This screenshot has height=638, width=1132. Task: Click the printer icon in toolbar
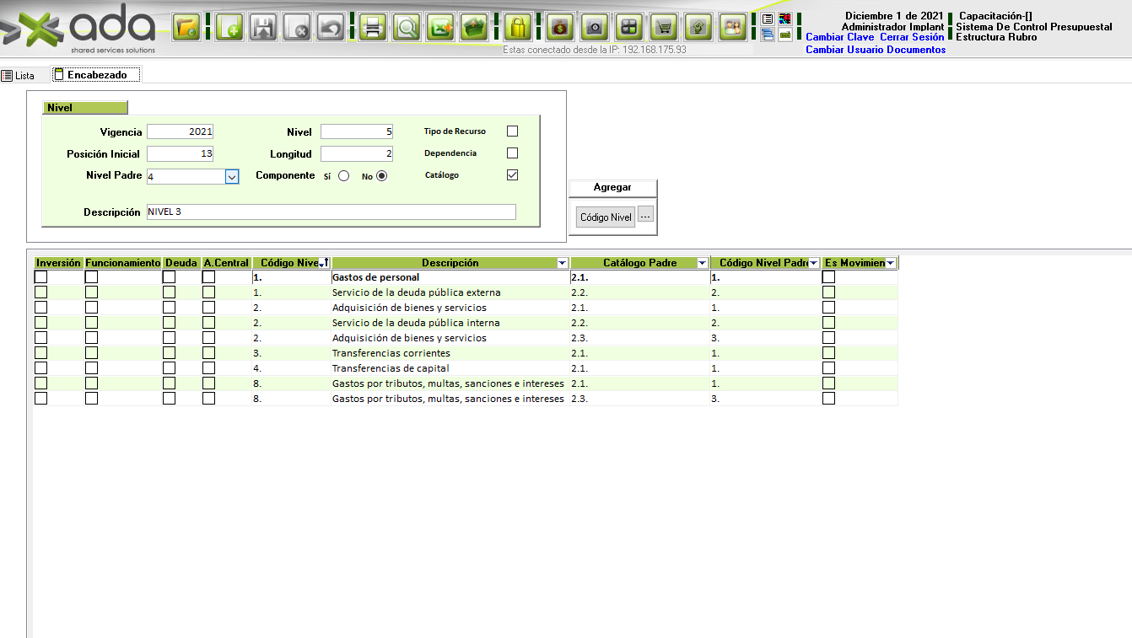(373, 28)
